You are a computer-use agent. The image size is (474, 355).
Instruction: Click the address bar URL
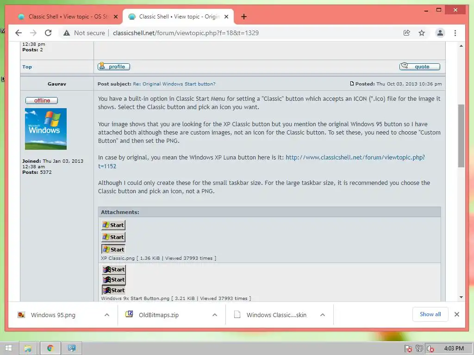tap(186, 33)
